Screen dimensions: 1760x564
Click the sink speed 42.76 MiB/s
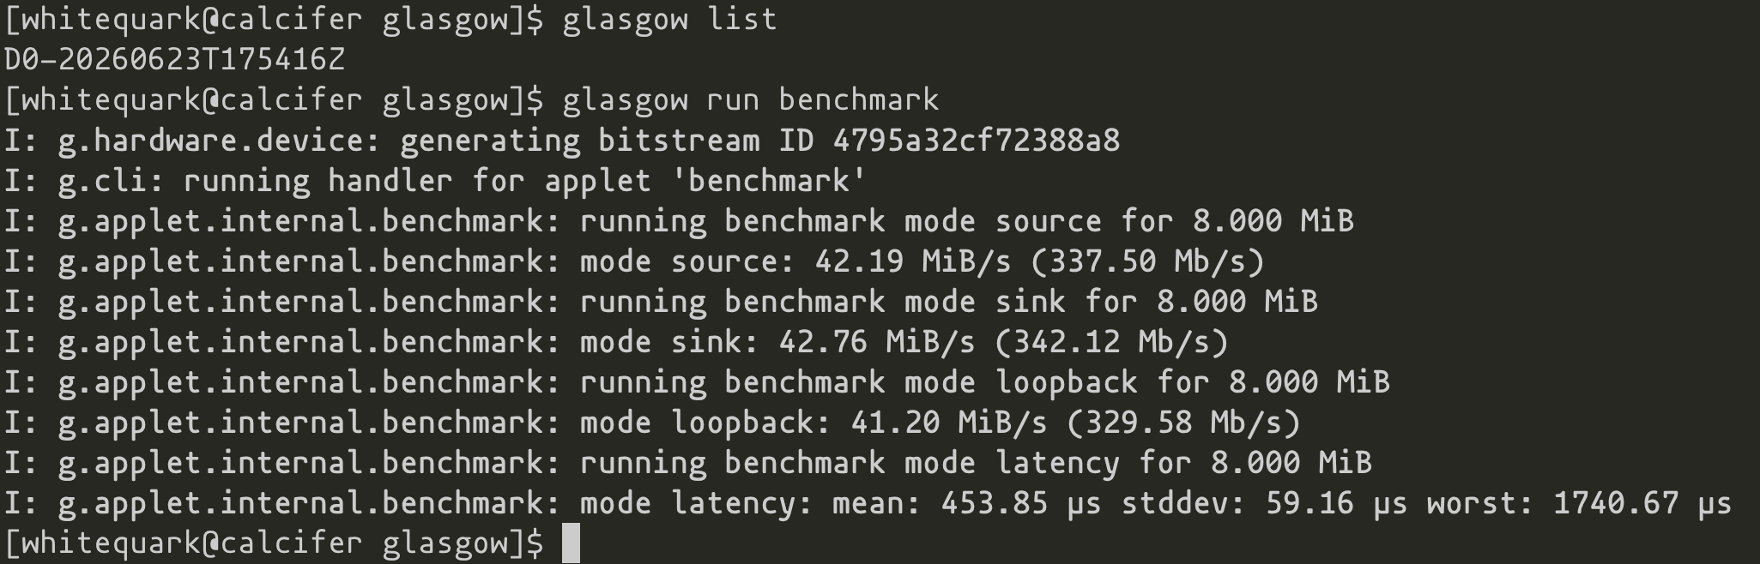click(x=877, y=342)
